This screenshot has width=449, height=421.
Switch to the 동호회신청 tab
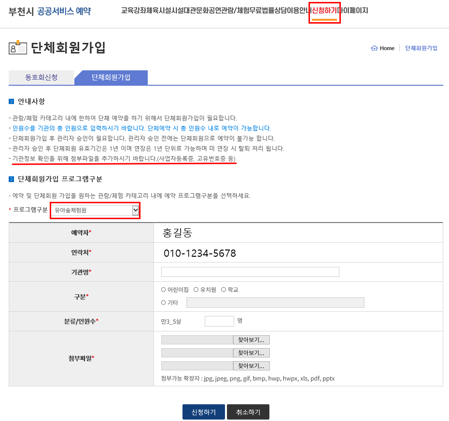click(42, 78)
